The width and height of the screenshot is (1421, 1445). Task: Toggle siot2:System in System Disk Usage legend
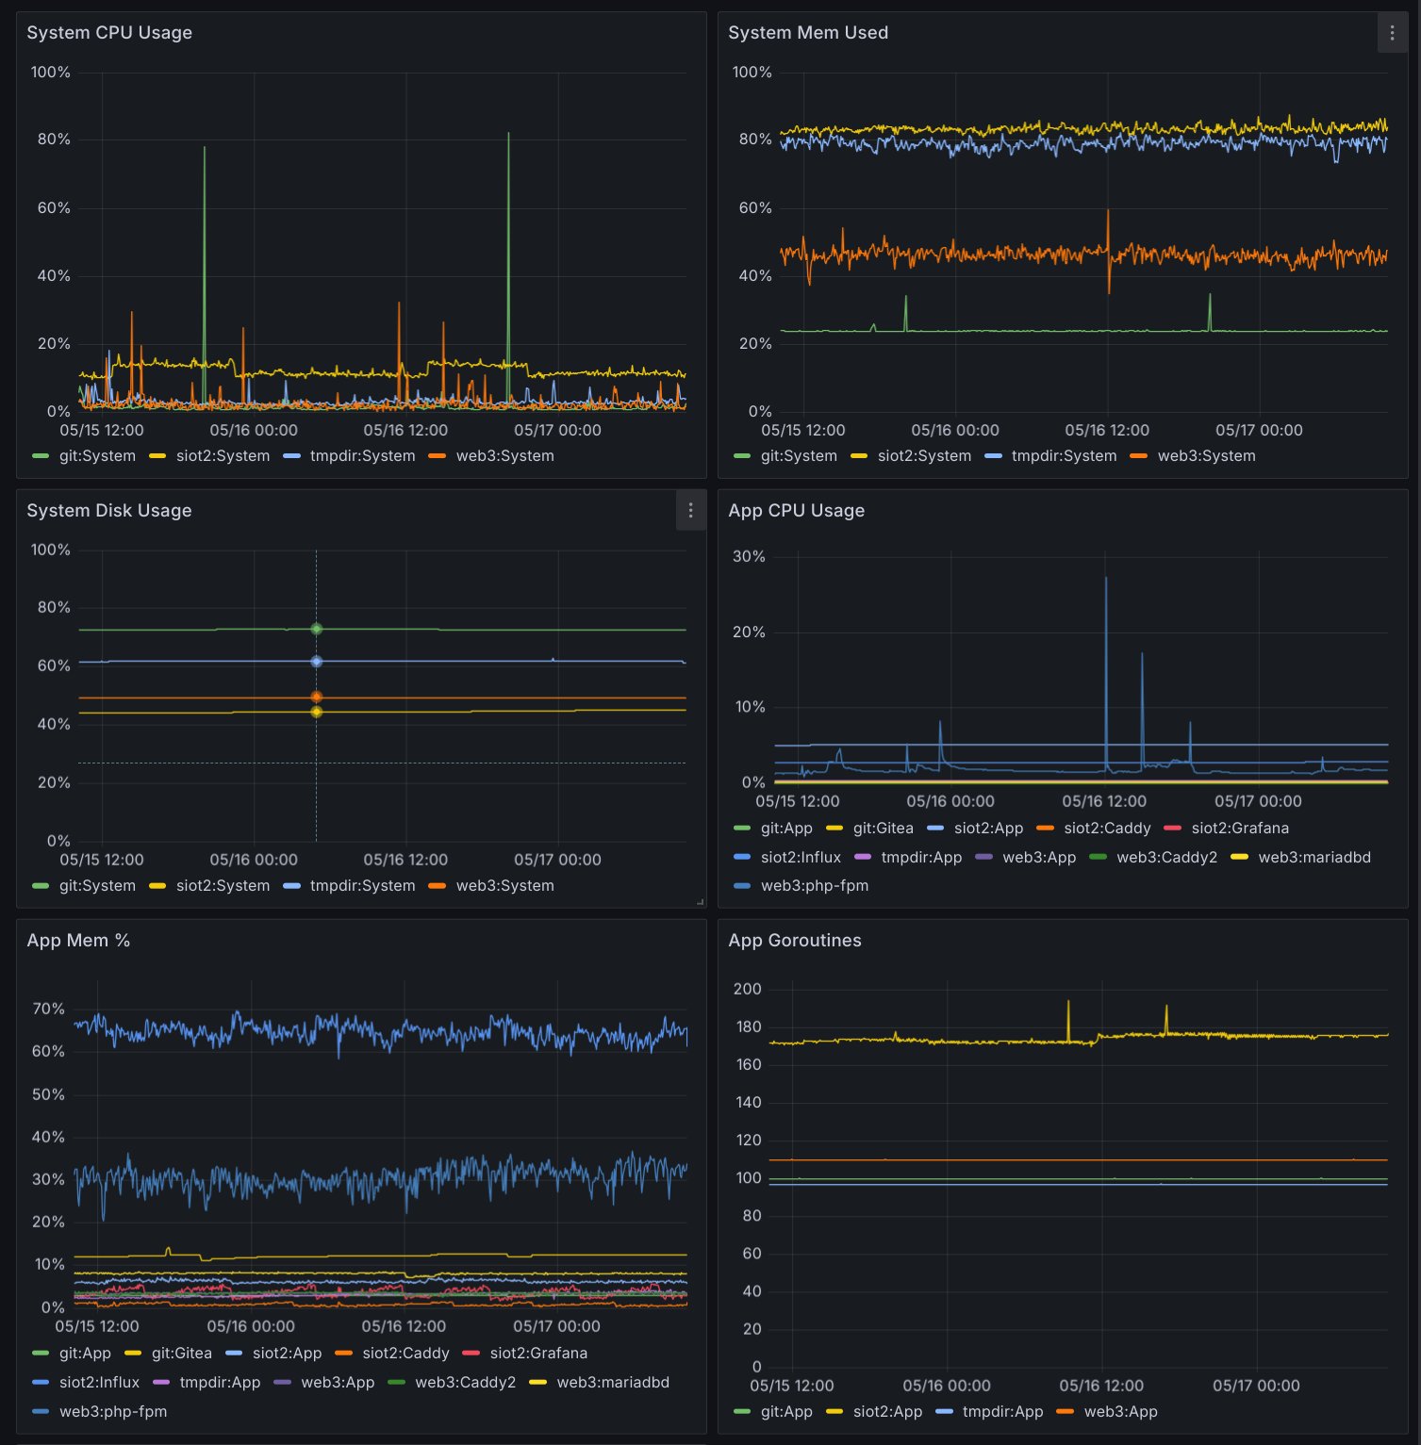223,886
